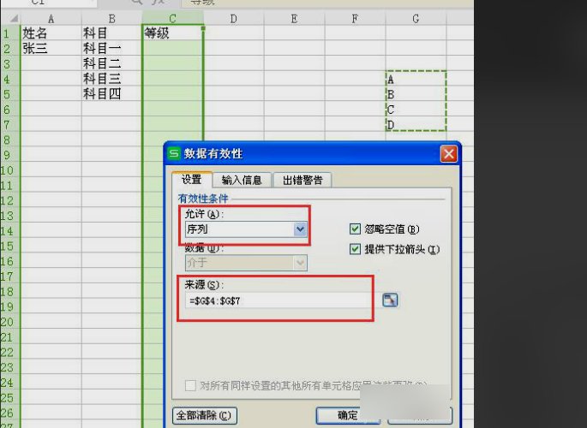Viewport: 587px width, 428px height.
Task: Close the 数据有效性 dialog
Action: (449, 153)
